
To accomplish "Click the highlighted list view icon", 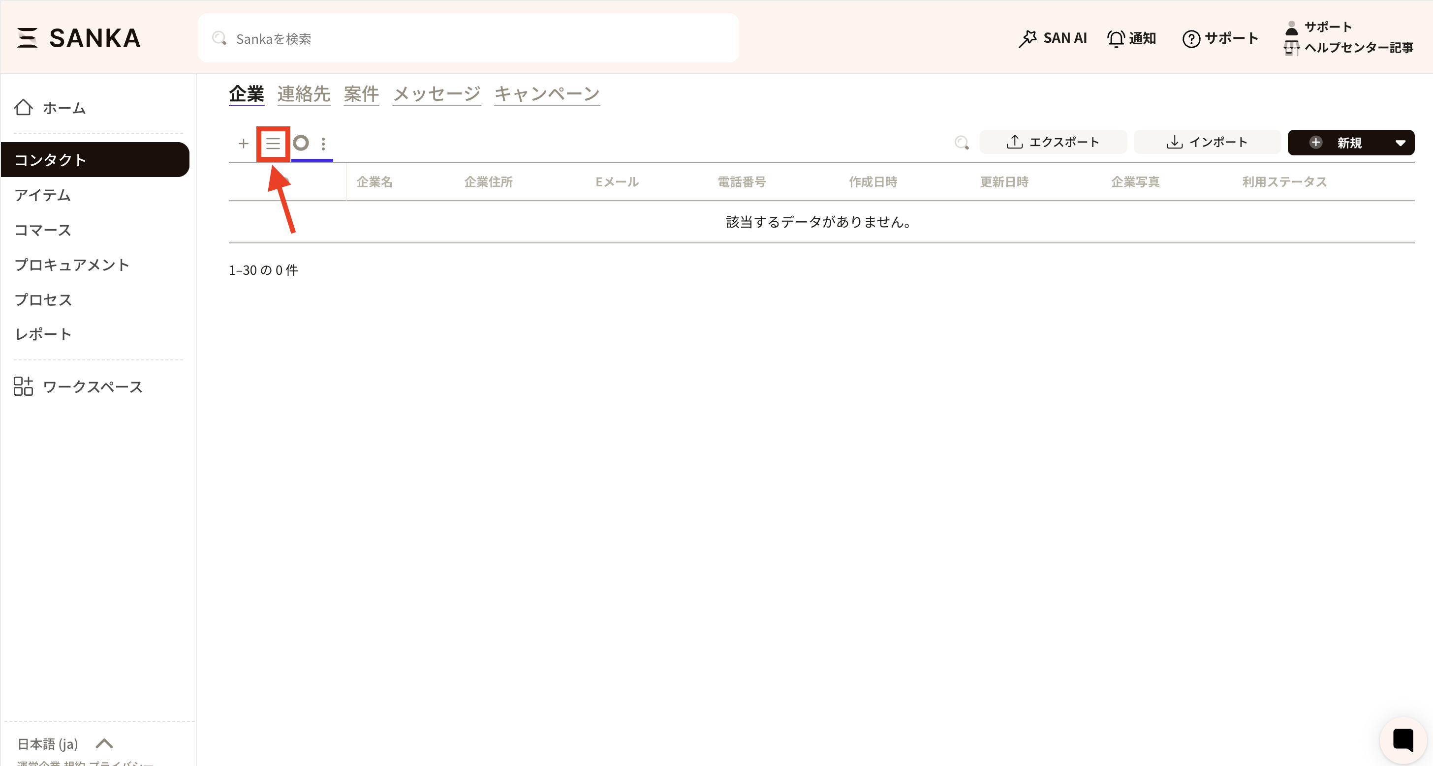I will pos(273,144).
